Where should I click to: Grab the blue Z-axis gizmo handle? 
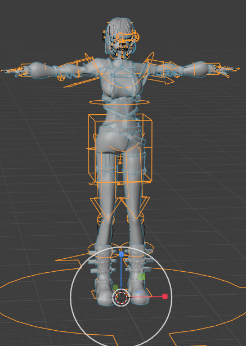[121, 254]
